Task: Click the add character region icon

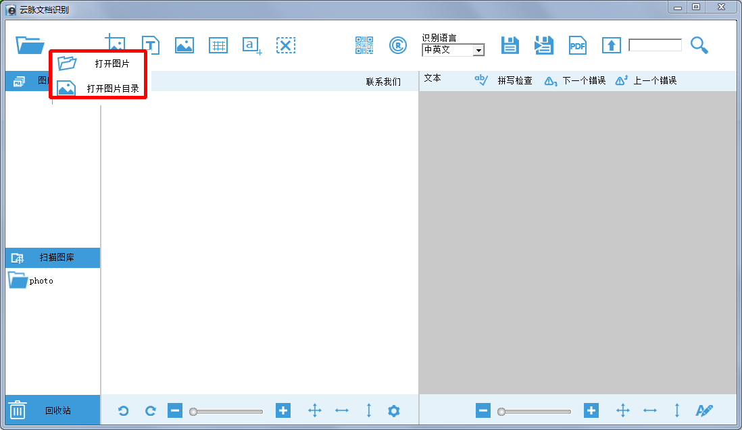Action: pyautogui.click(x=252, y=46)
